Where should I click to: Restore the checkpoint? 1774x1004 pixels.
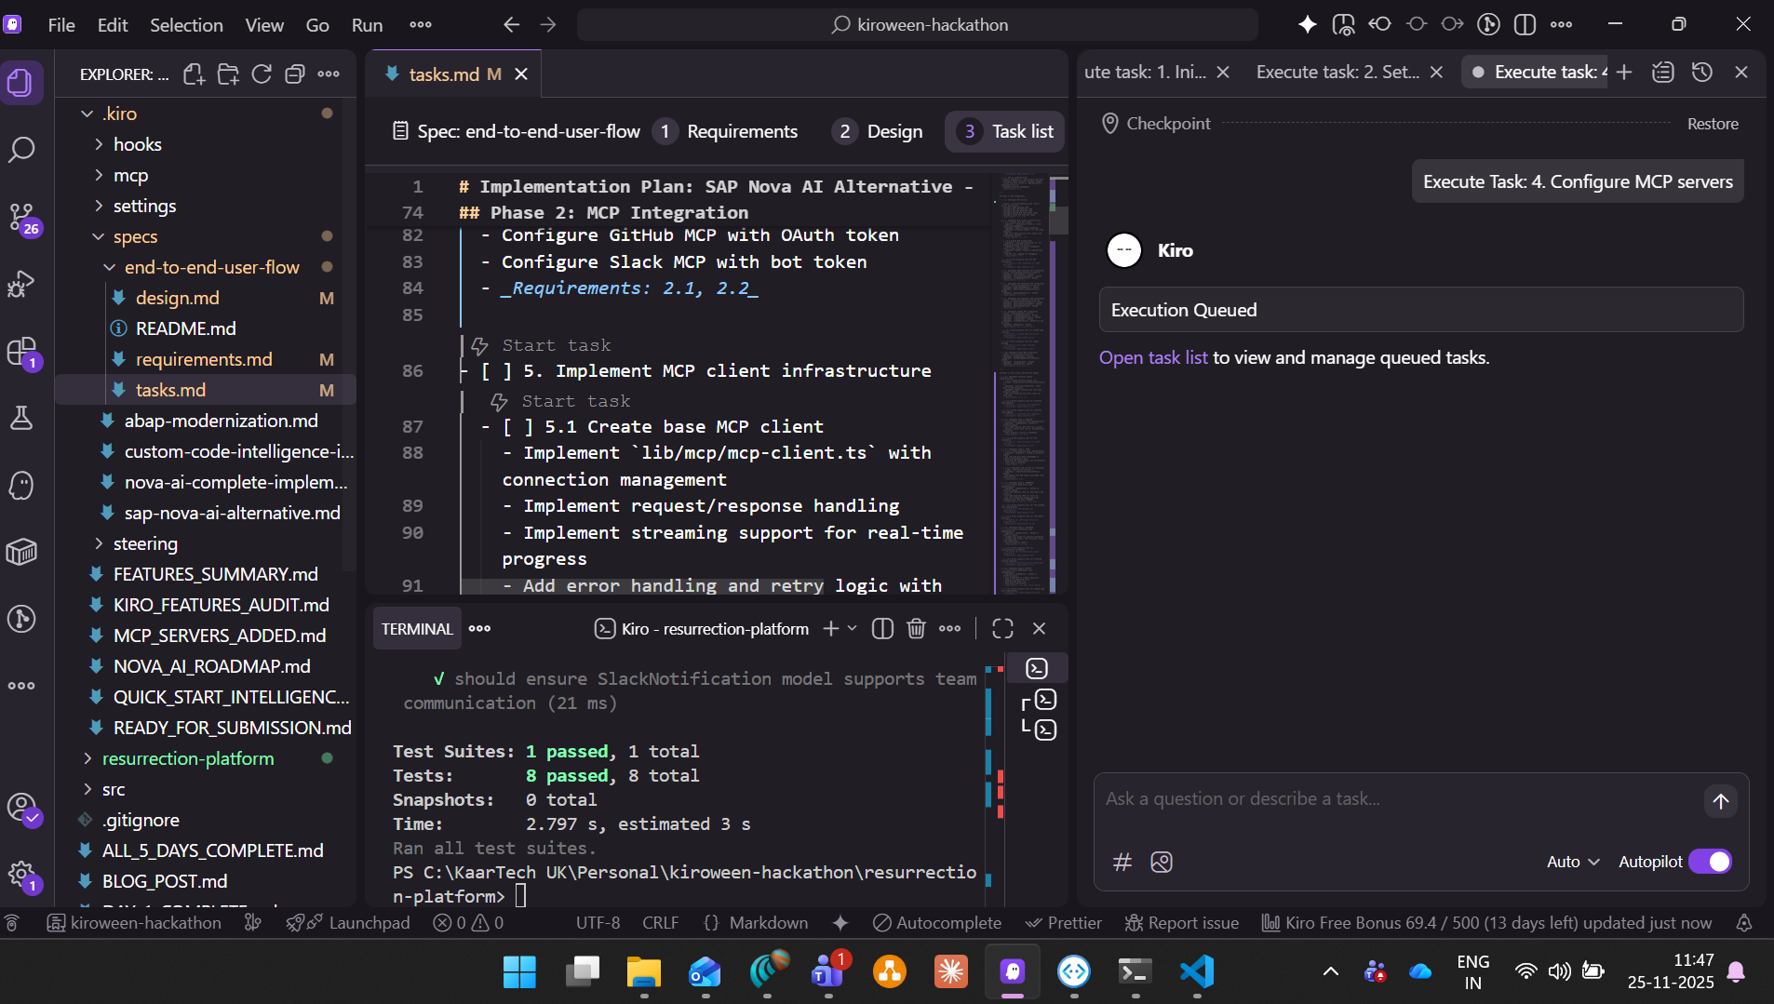tap(1713, 124)
